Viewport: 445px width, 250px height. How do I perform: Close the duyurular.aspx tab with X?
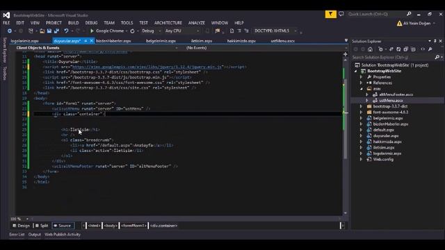tap(91, 41)
